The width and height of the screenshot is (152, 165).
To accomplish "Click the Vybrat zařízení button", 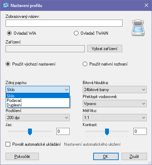I will (105, 49).
